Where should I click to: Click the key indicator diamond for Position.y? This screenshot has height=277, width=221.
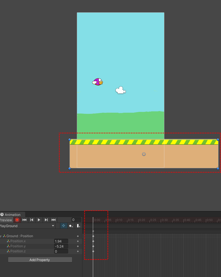coord(78,246)
